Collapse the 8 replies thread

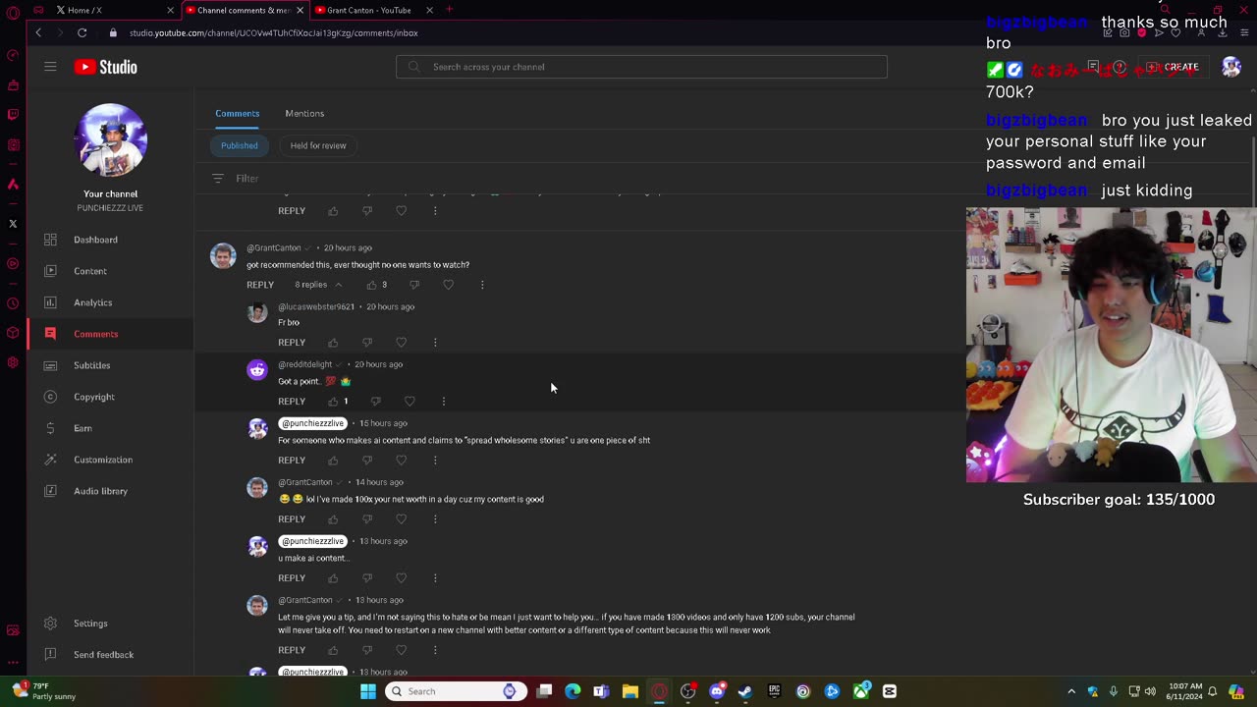tap(318, 285)
